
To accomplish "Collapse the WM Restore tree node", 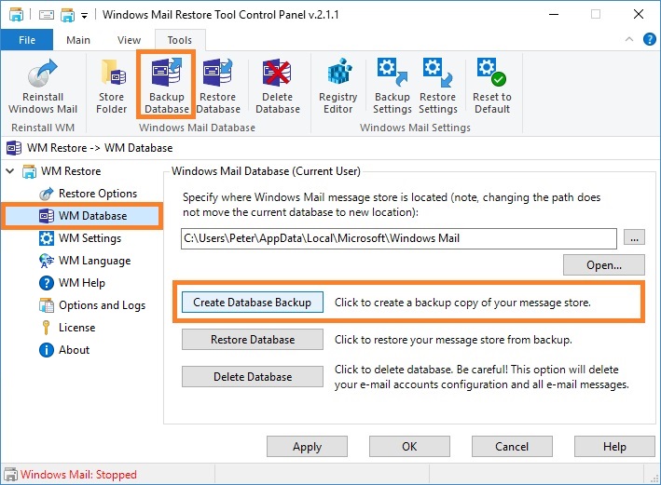I will pos(10,171).
